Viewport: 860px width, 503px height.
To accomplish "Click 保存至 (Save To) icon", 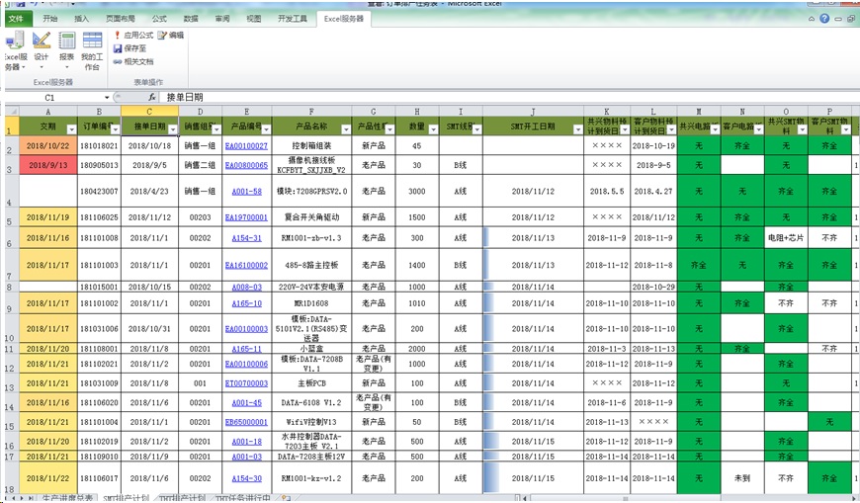I will (x=129, y=48).
